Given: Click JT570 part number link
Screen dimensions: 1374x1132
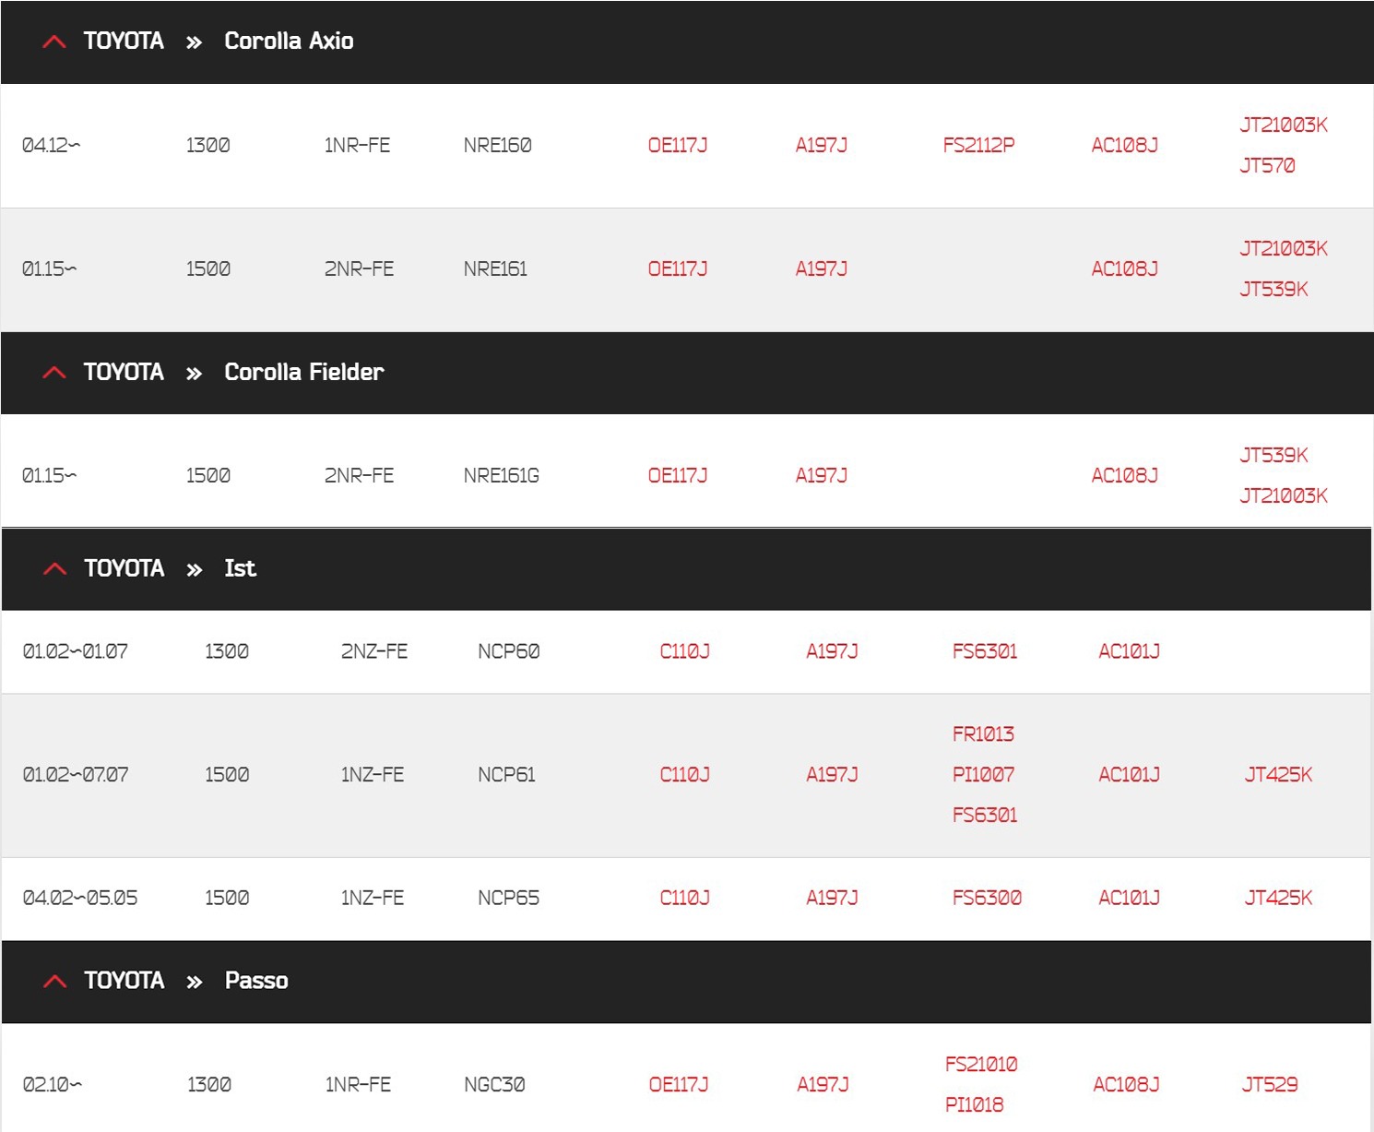Looking at the screenshot, I should pos(1267,166).
